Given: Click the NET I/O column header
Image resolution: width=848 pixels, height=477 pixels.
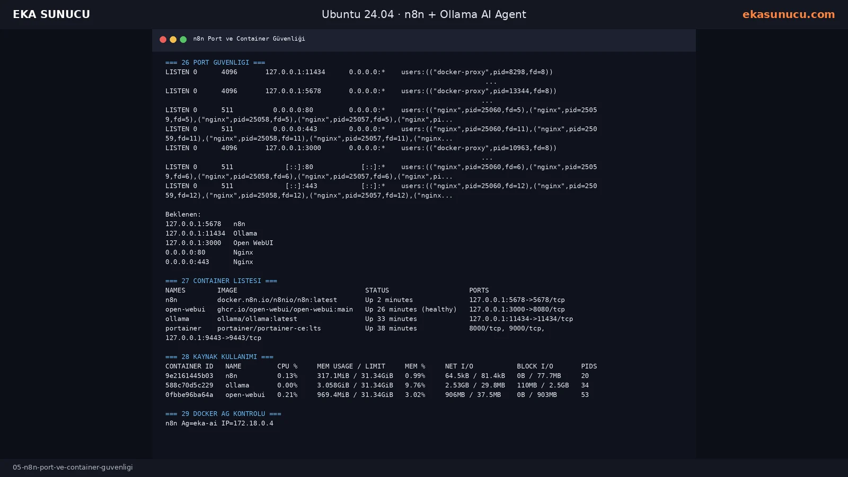Looking at the screenshot, I should click(459, 367).
